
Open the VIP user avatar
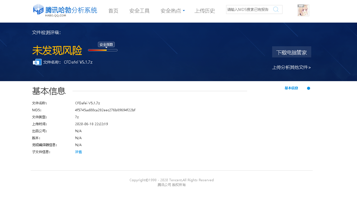(x=303, y=10)
